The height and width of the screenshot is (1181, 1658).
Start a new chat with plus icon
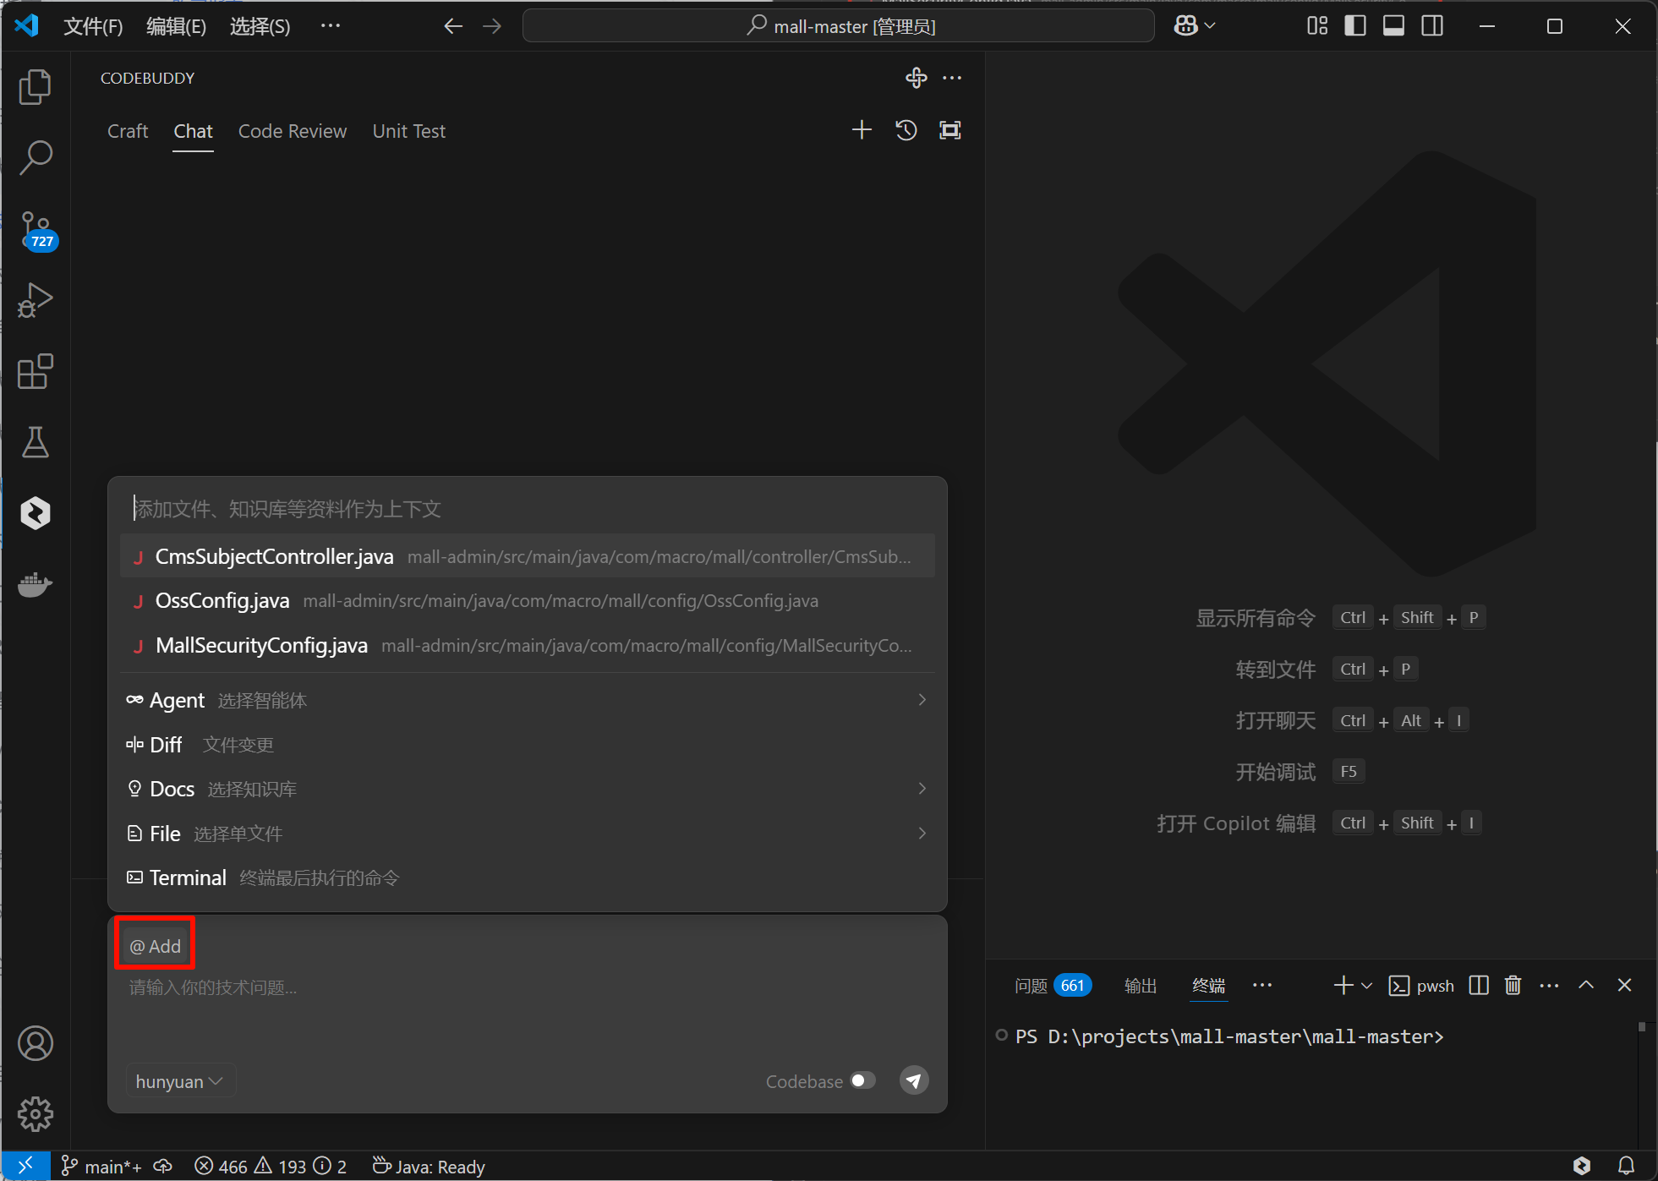click(862, 130)
